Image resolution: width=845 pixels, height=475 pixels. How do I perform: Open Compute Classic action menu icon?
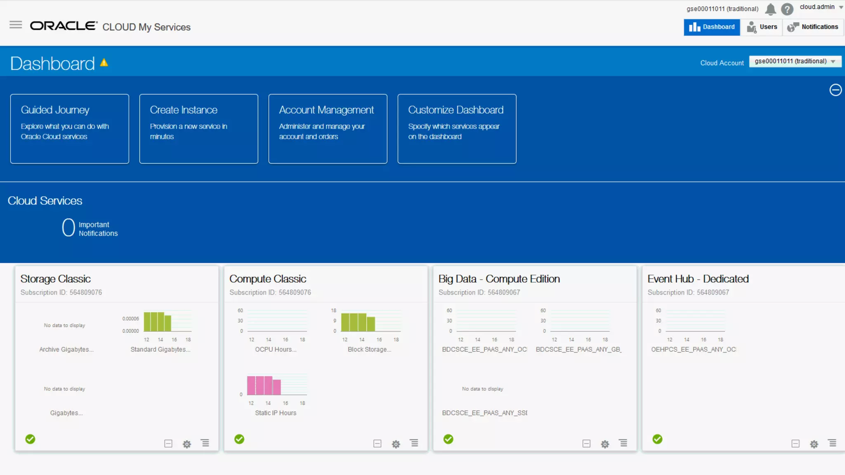(414, 443)
